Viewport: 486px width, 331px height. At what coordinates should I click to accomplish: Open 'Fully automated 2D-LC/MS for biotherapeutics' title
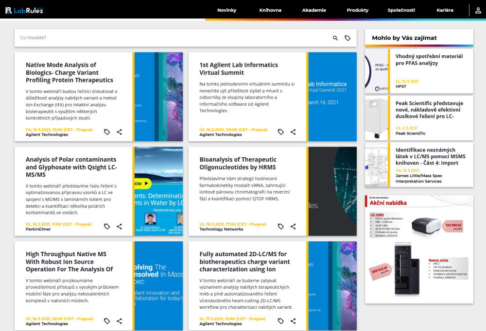coord(244,262)
